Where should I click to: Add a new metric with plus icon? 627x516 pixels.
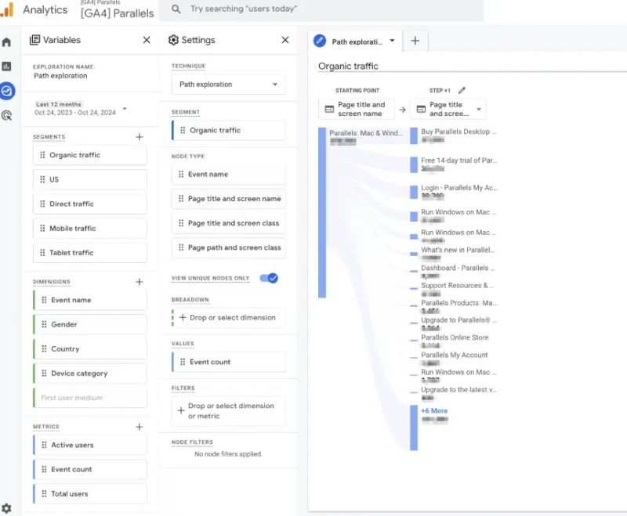140,427
